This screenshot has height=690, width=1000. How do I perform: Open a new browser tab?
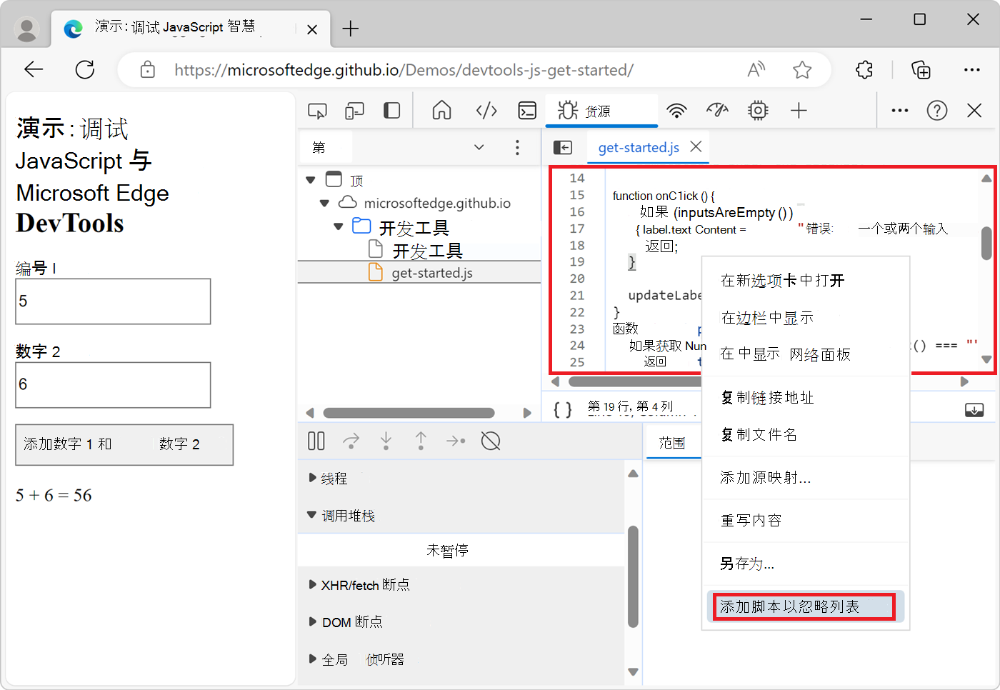(351, 29)
